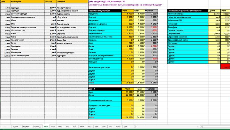
Task: Open the июл sheet tab
Action: click(89, 126)
